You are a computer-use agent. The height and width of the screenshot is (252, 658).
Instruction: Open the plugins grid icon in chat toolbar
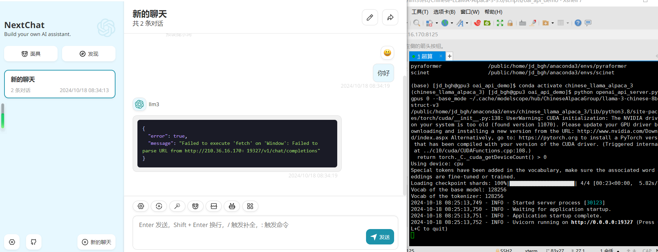click(250, 206)
